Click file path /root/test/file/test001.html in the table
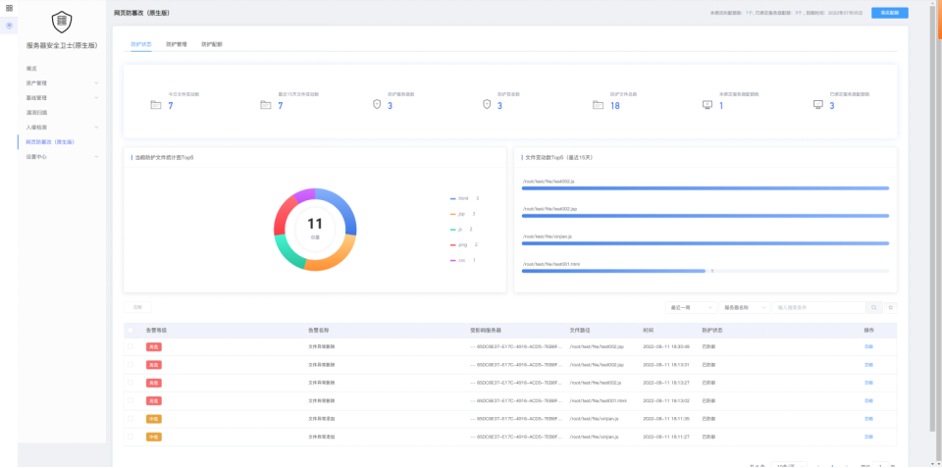This screenshot has height=468, width=942. [598, 400]
